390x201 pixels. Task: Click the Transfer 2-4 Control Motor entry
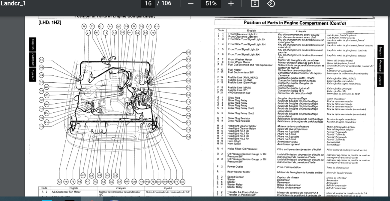(x=243, y=192)
